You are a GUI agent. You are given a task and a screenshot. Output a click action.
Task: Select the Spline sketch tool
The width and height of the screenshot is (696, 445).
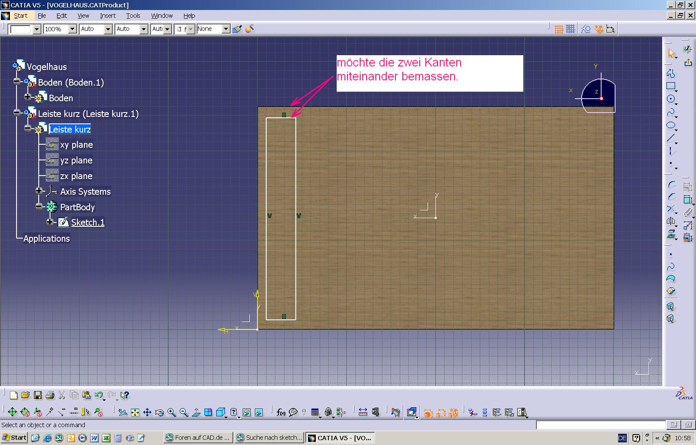point(671,113)
